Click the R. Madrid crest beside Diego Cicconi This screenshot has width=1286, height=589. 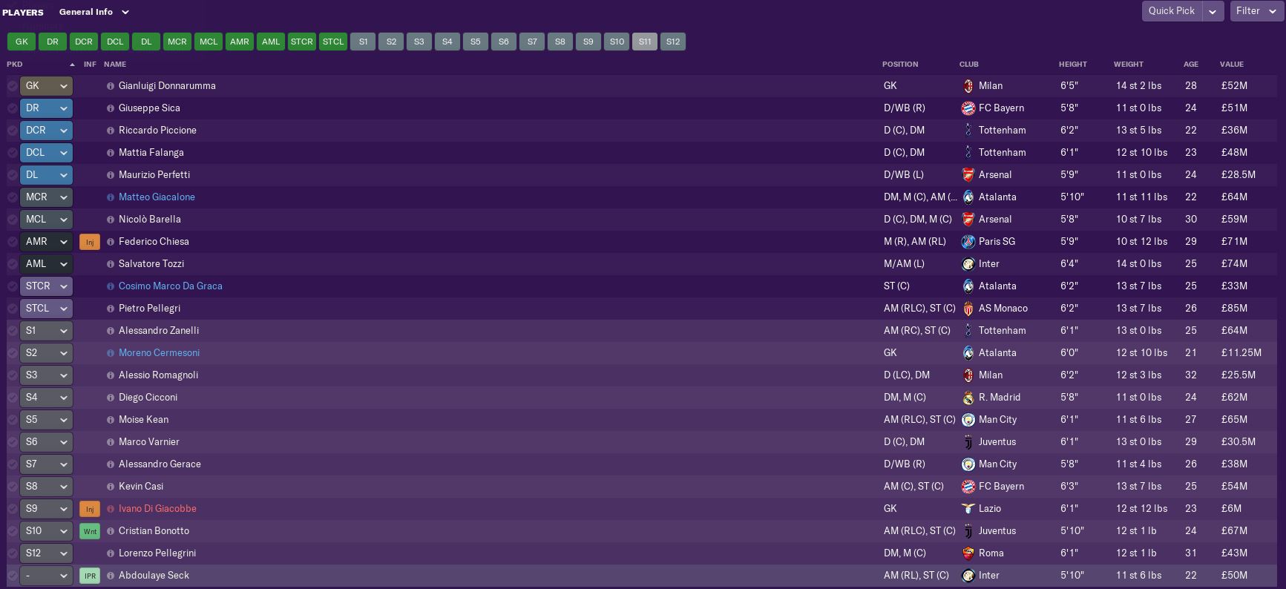click(968, 398)
